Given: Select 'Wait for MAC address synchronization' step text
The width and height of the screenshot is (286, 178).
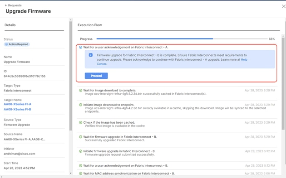Looking at the screenshot, I should tap(129, 173).
